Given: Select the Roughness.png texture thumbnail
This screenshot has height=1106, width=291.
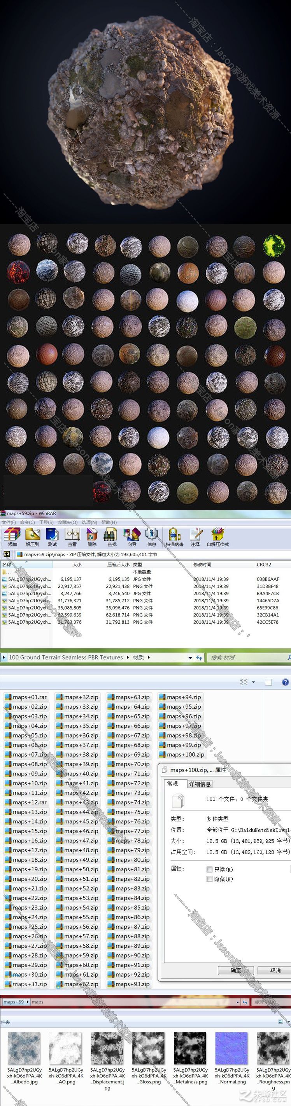Looking at the screenshot, I should click(x=273, y=1048).
